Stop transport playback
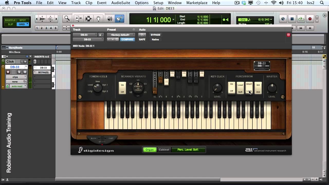329x185 pixels. click(x=292, y=19)
